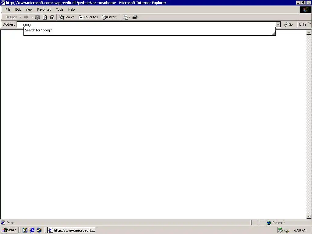Click the 6:58 AM system clock
This screenshot has width=312, height=234.
tap(300, 230)
